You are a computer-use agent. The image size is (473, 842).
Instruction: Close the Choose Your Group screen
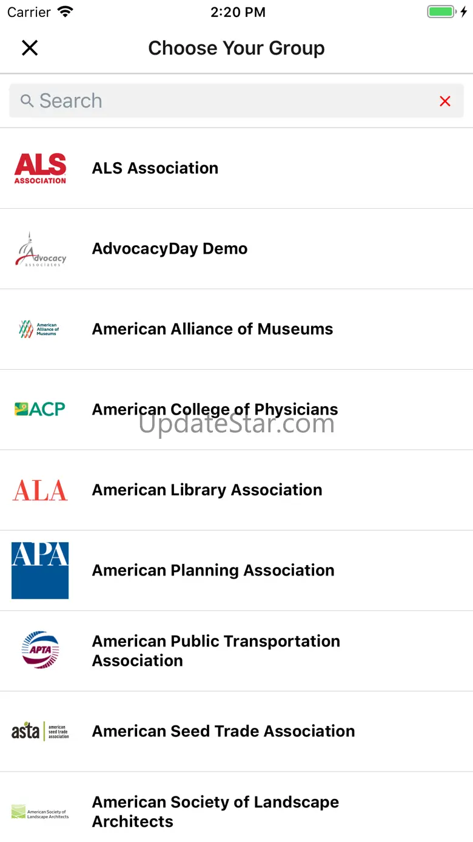click(30, 48)
